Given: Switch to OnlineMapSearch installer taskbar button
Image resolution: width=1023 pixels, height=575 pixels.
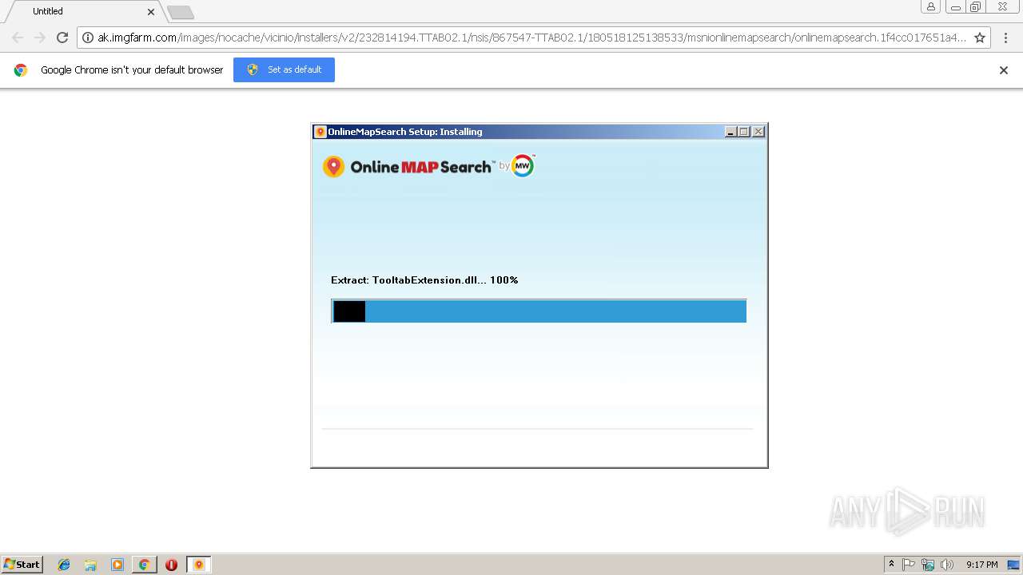Looking at the screenshot, I should tap(199, 565).
